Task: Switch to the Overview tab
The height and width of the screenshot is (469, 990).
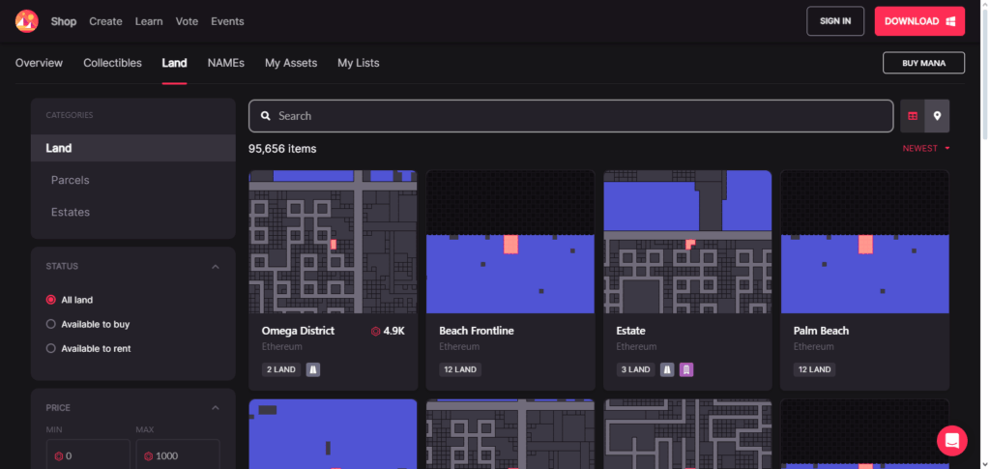Action: tap(39, 63)
